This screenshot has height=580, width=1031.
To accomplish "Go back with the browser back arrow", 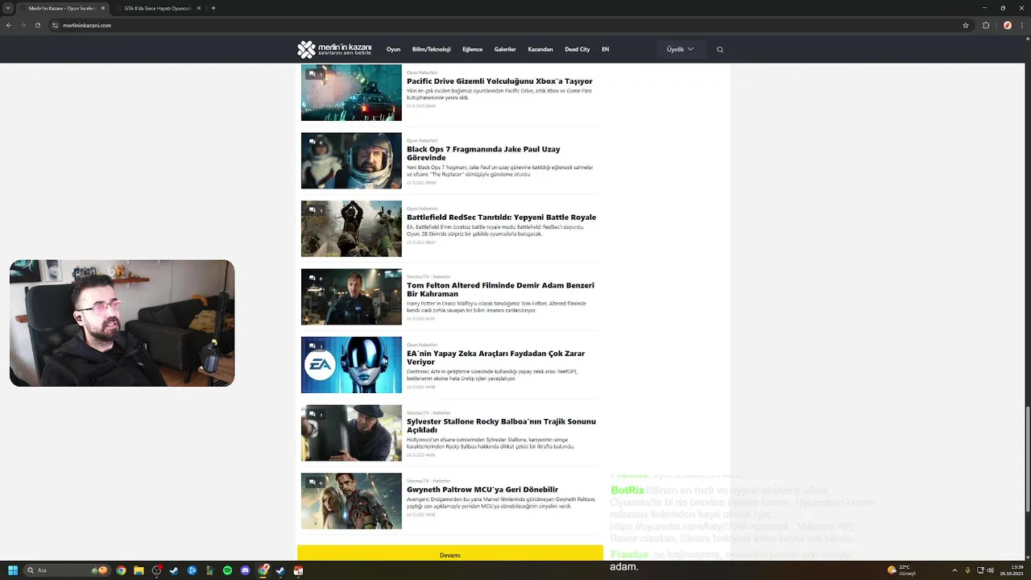I will [9, 25].
